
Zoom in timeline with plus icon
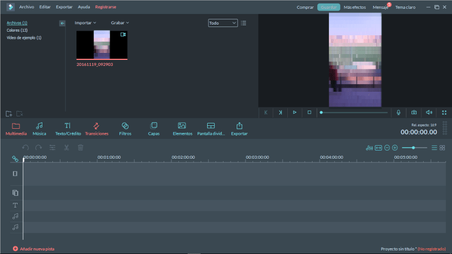pos(395,148)
